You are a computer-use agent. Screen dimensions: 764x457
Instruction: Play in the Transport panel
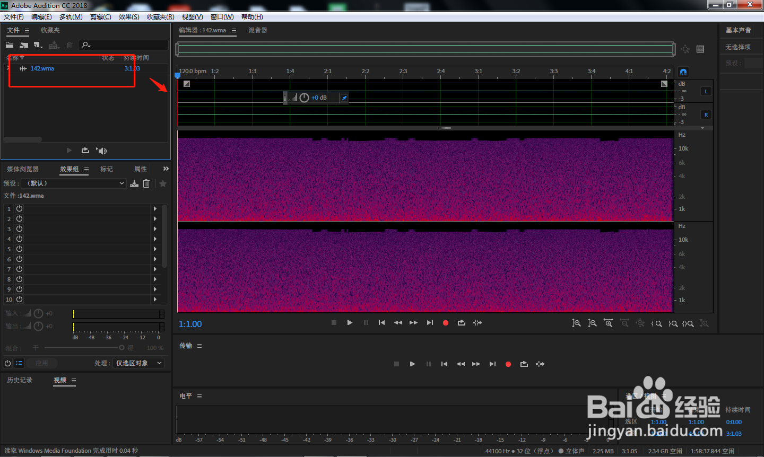[412, 364]
